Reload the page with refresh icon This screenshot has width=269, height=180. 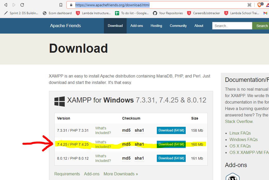(22, 5)
